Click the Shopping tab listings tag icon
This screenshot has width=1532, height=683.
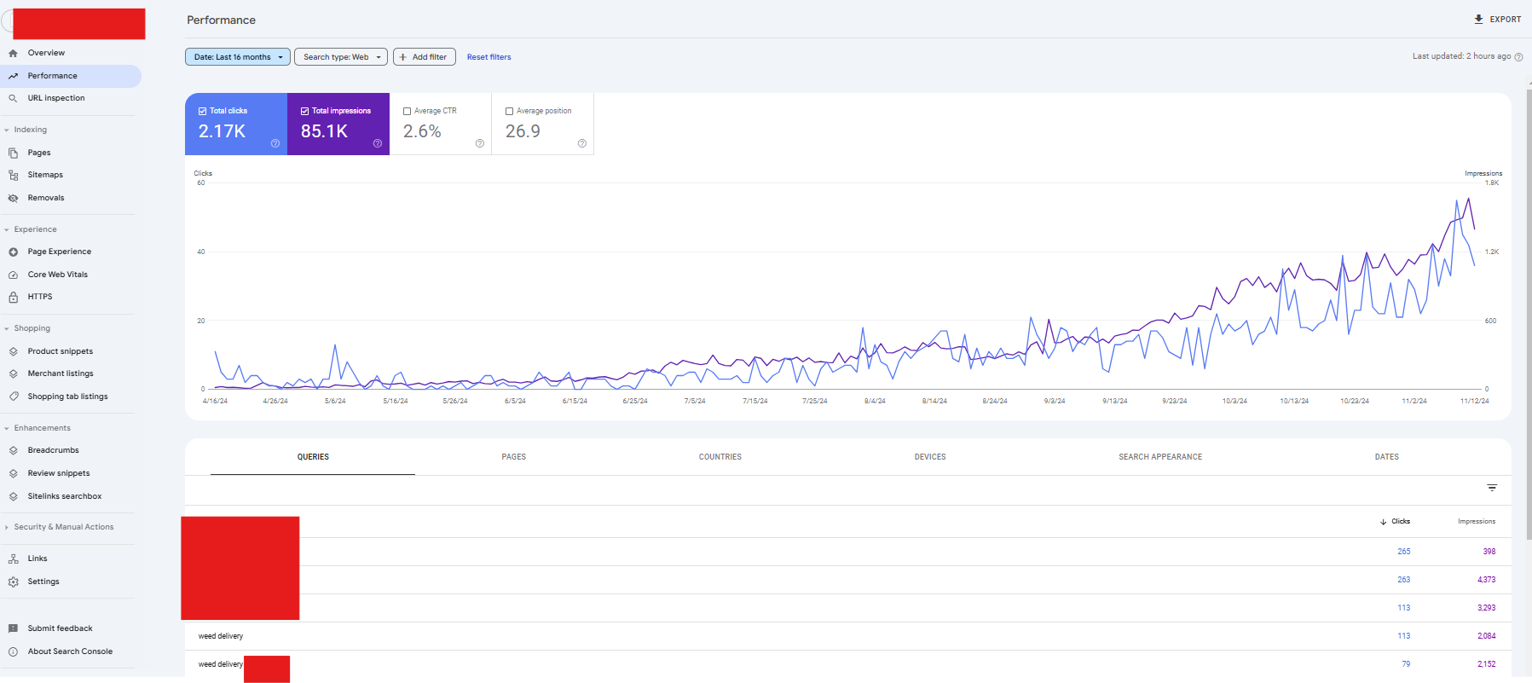point(13,396)
